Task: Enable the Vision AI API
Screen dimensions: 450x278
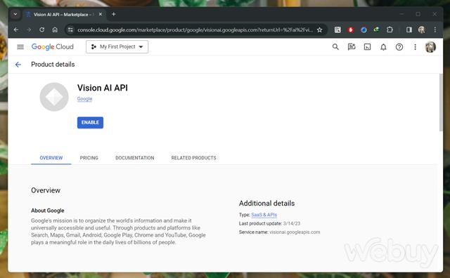Action: 90,123
